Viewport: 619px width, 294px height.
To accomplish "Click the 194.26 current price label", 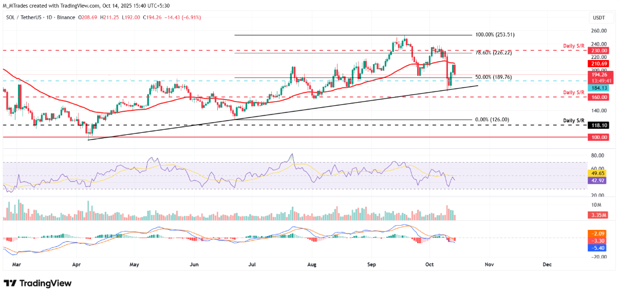I will 598,75.
